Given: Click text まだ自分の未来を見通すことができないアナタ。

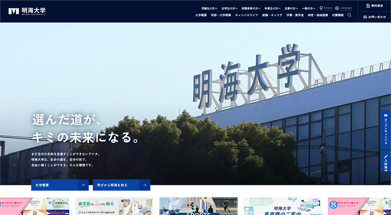Looking at the screenshot, I should (x=66, y=154).
